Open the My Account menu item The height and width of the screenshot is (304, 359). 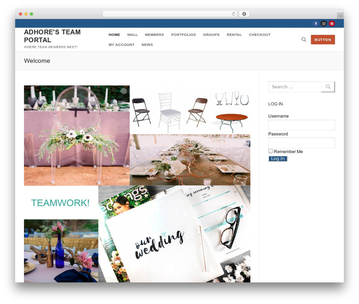tap(121, 45)
